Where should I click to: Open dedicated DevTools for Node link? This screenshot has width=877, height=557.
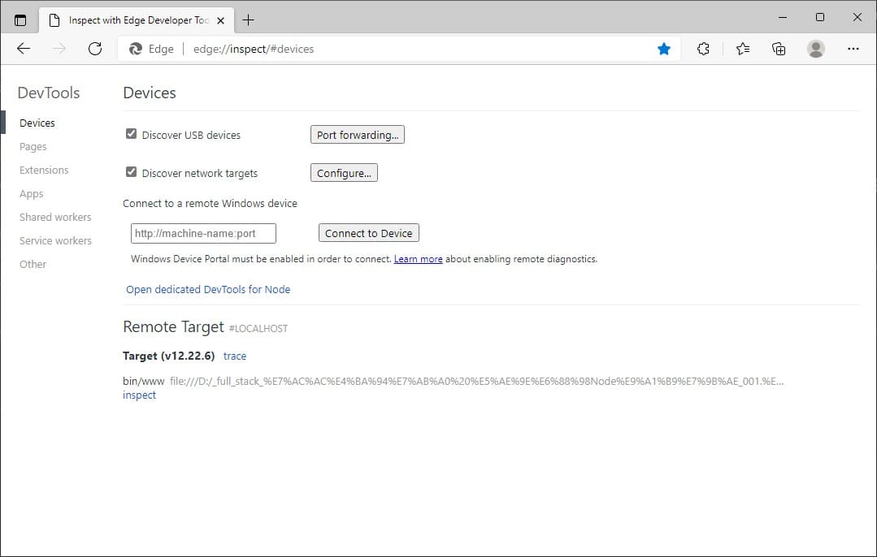(x=208, y=290)
